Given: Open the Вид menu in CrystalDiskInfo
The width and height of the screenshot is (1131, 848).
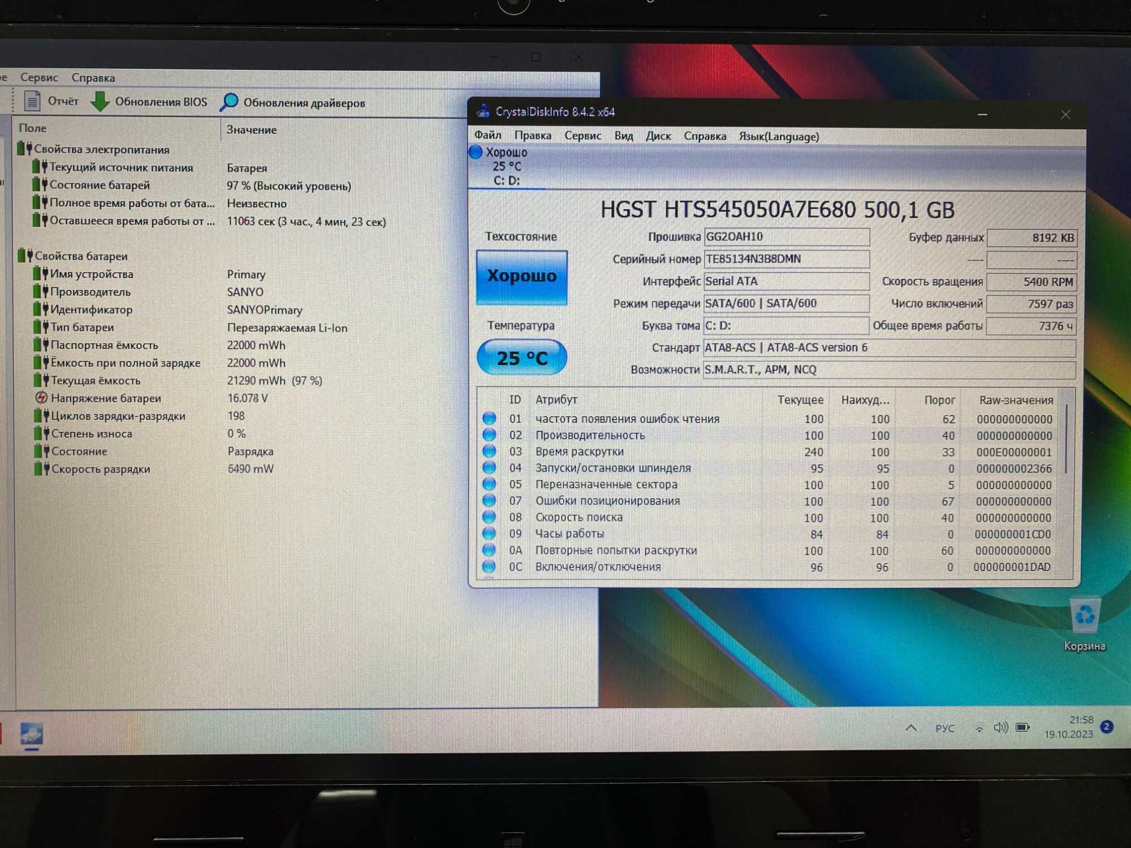Looking at the screenshot, I should (x=624, y=136).
